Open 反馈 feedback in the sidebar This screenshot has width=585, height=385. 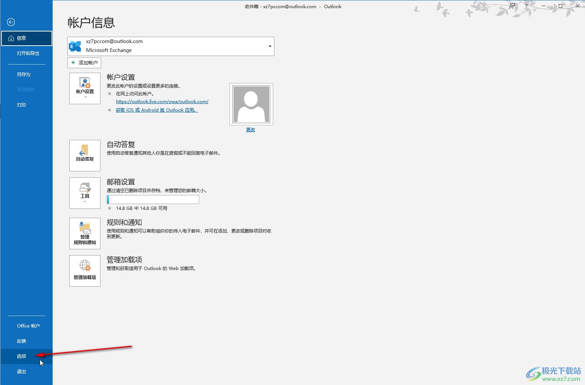pos(26,341)
